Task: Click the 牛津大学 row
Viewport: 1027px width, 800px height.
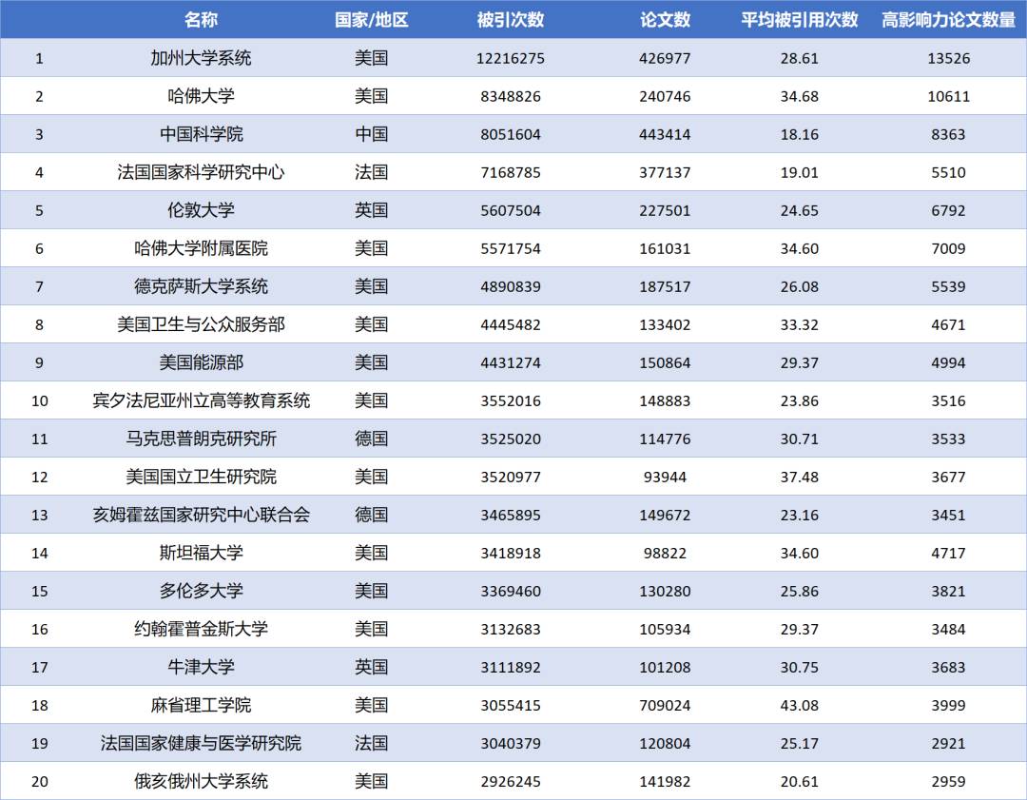Action: click(203, 666)
